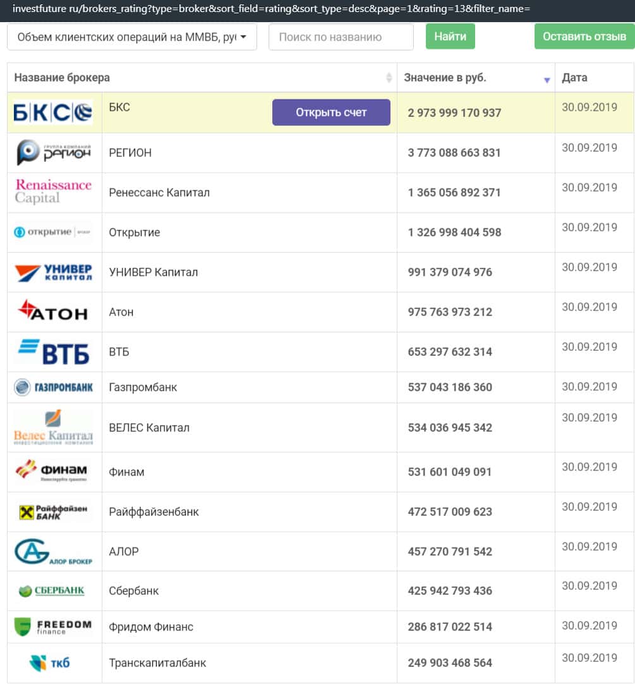
Task: Click the Газпромбанк logo
Action: pos(53,388)
